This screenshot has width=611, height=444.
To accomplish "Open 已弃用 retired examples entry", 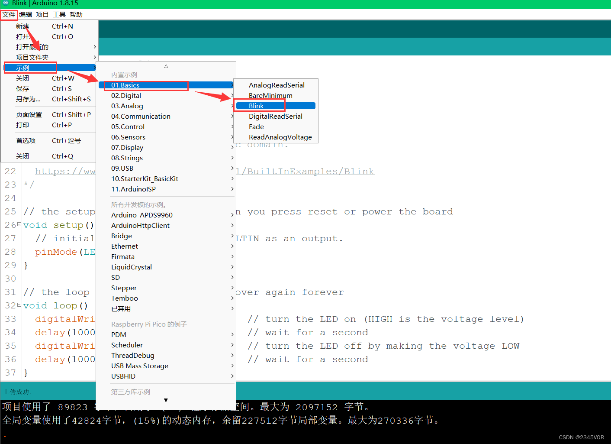I will (166, 308).
